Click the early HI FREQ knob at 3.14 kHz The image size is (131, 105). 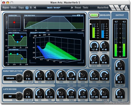pos(94,75)
